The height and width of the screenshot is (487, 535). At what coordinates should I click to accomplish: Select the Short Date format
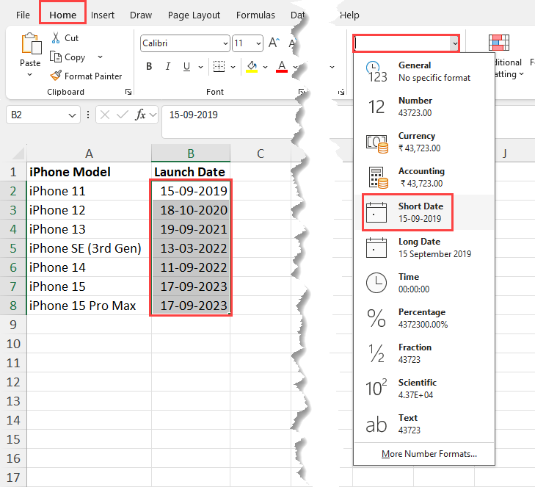[424, 212]
